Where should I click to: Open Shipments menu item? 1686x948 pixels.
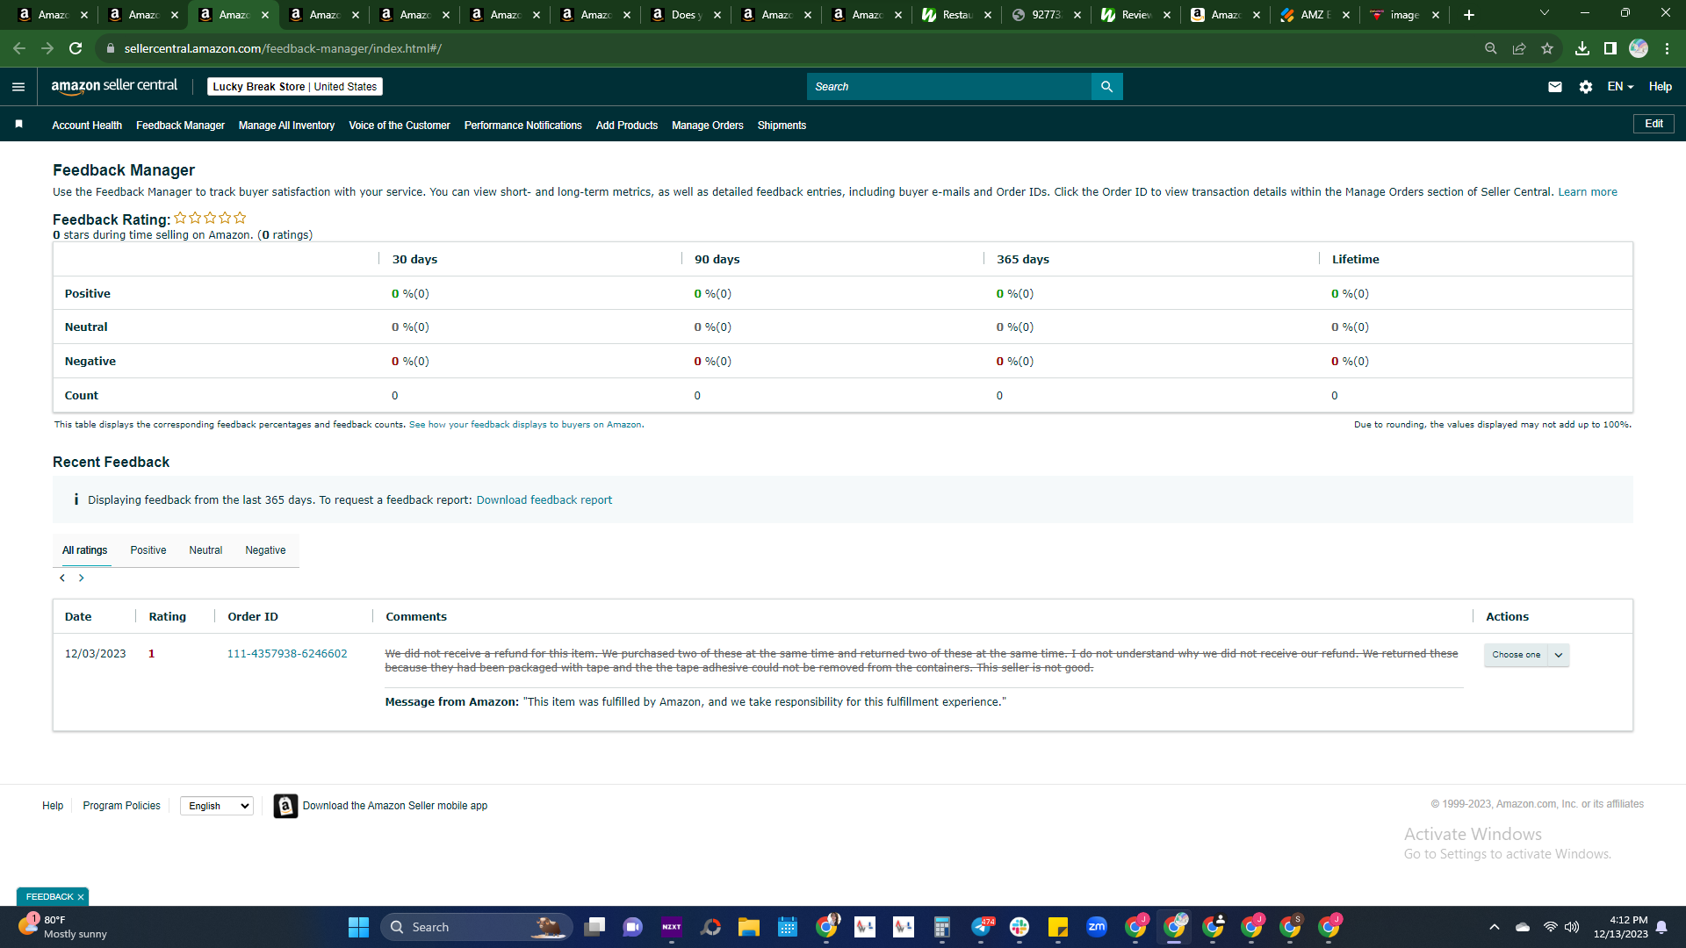(782, 126)
